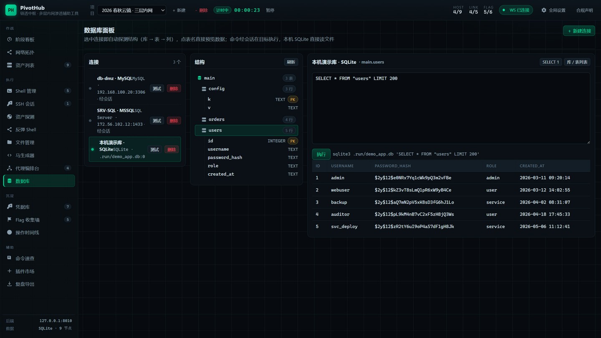Click the 插件市场 plus icon
The width and height of the screenshot is (601, 338).
10,271
